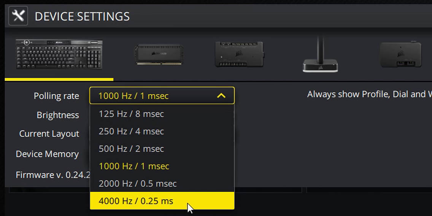
Task: Click the Device Memory setting label
Action: 48,154
